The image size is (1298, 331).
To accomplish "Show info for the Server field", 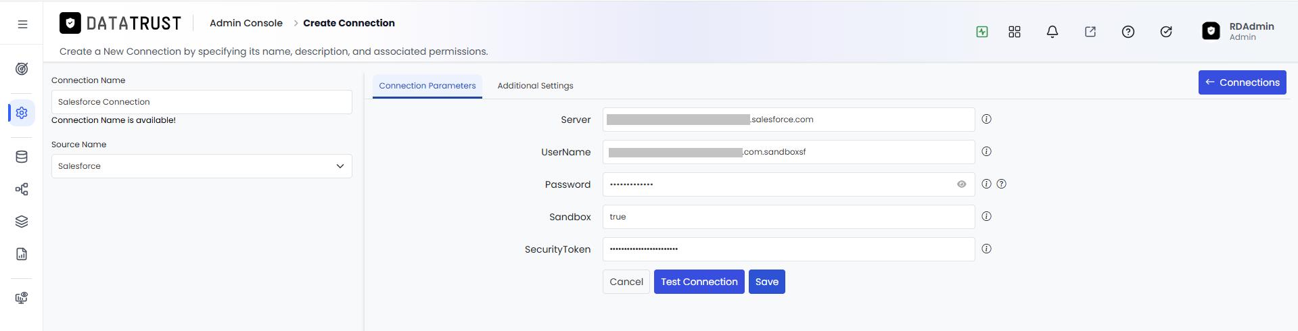I will pos(987,119).
